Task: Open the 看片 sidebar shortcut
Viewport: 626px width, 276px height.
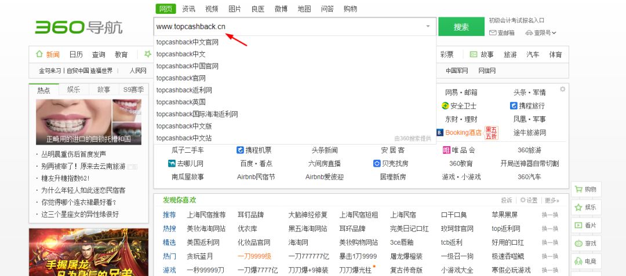Action: click(x=585, y=226)
